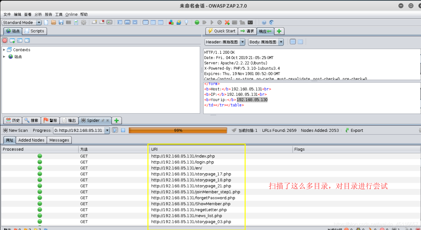Open the Standard Mode dropdown
421x230 pixels.
coord(22,22)
